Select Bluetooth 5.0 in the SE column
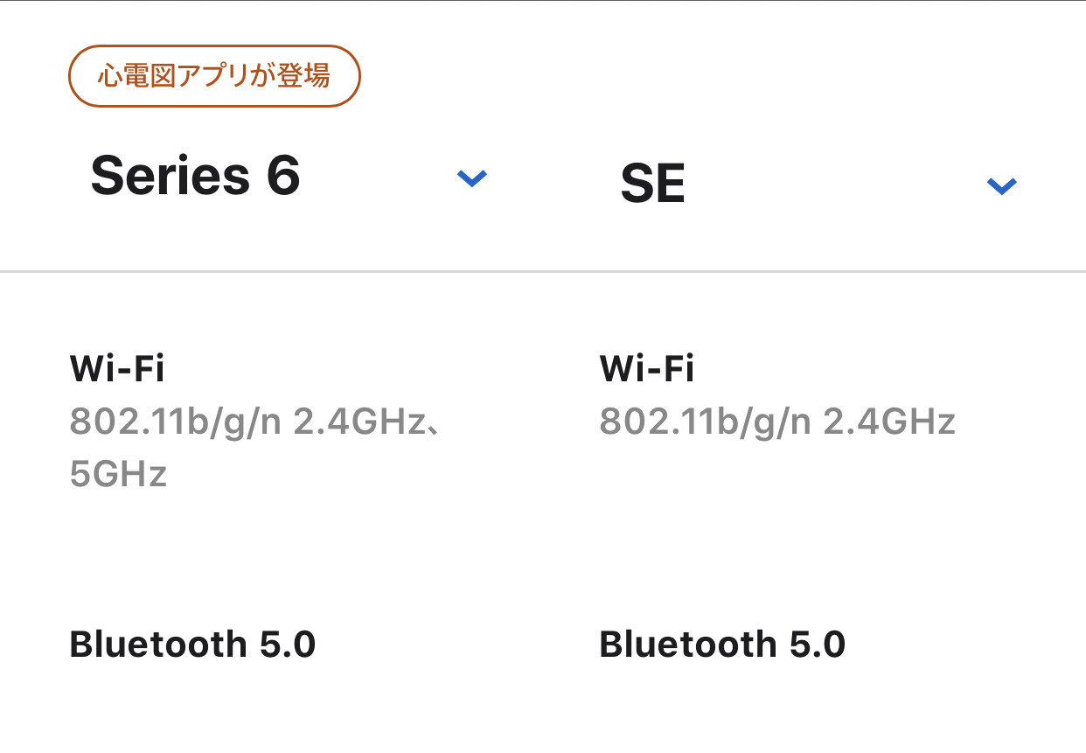 (x=722, y=645)
